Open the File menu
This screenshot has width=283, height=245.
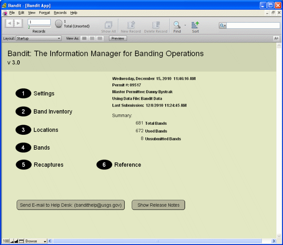click(12, 13)
